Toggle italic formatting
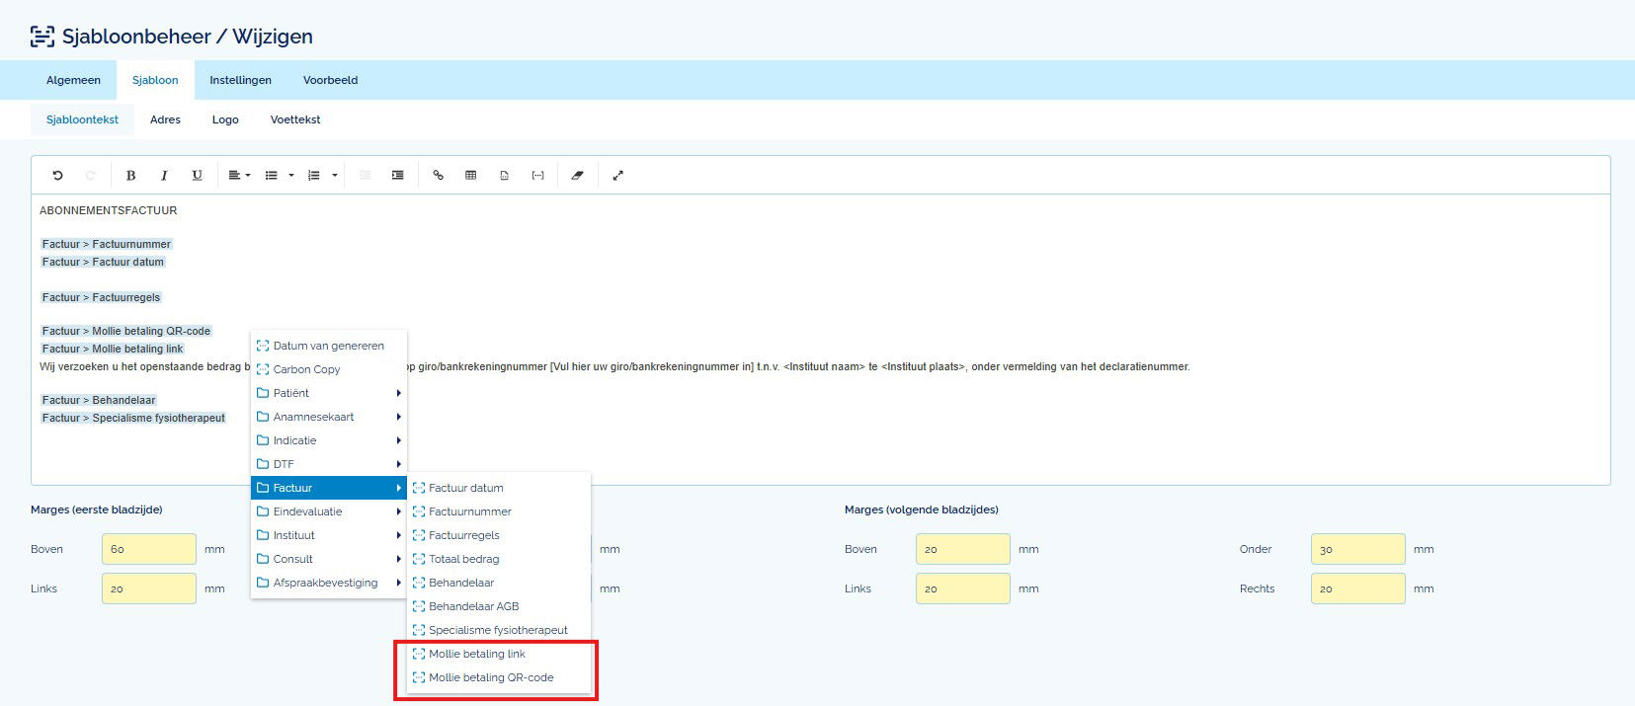 tap(164, 176)
